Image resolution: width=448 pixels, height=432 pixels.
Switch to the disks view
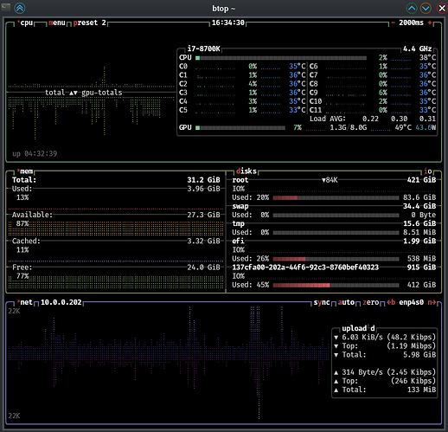pos(246,171)
